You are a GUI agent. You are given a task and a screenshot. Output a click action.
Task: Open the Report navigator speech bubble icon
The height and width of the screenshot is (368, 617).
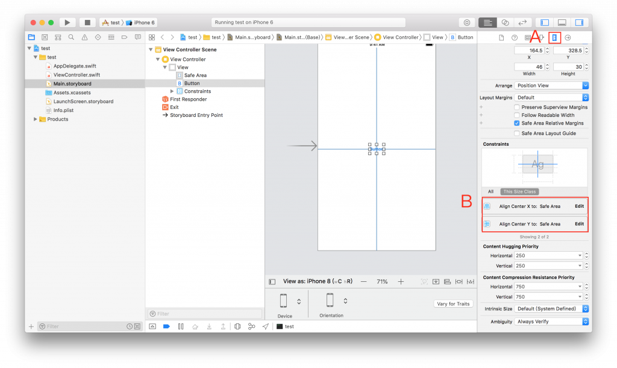click(138, 37)
